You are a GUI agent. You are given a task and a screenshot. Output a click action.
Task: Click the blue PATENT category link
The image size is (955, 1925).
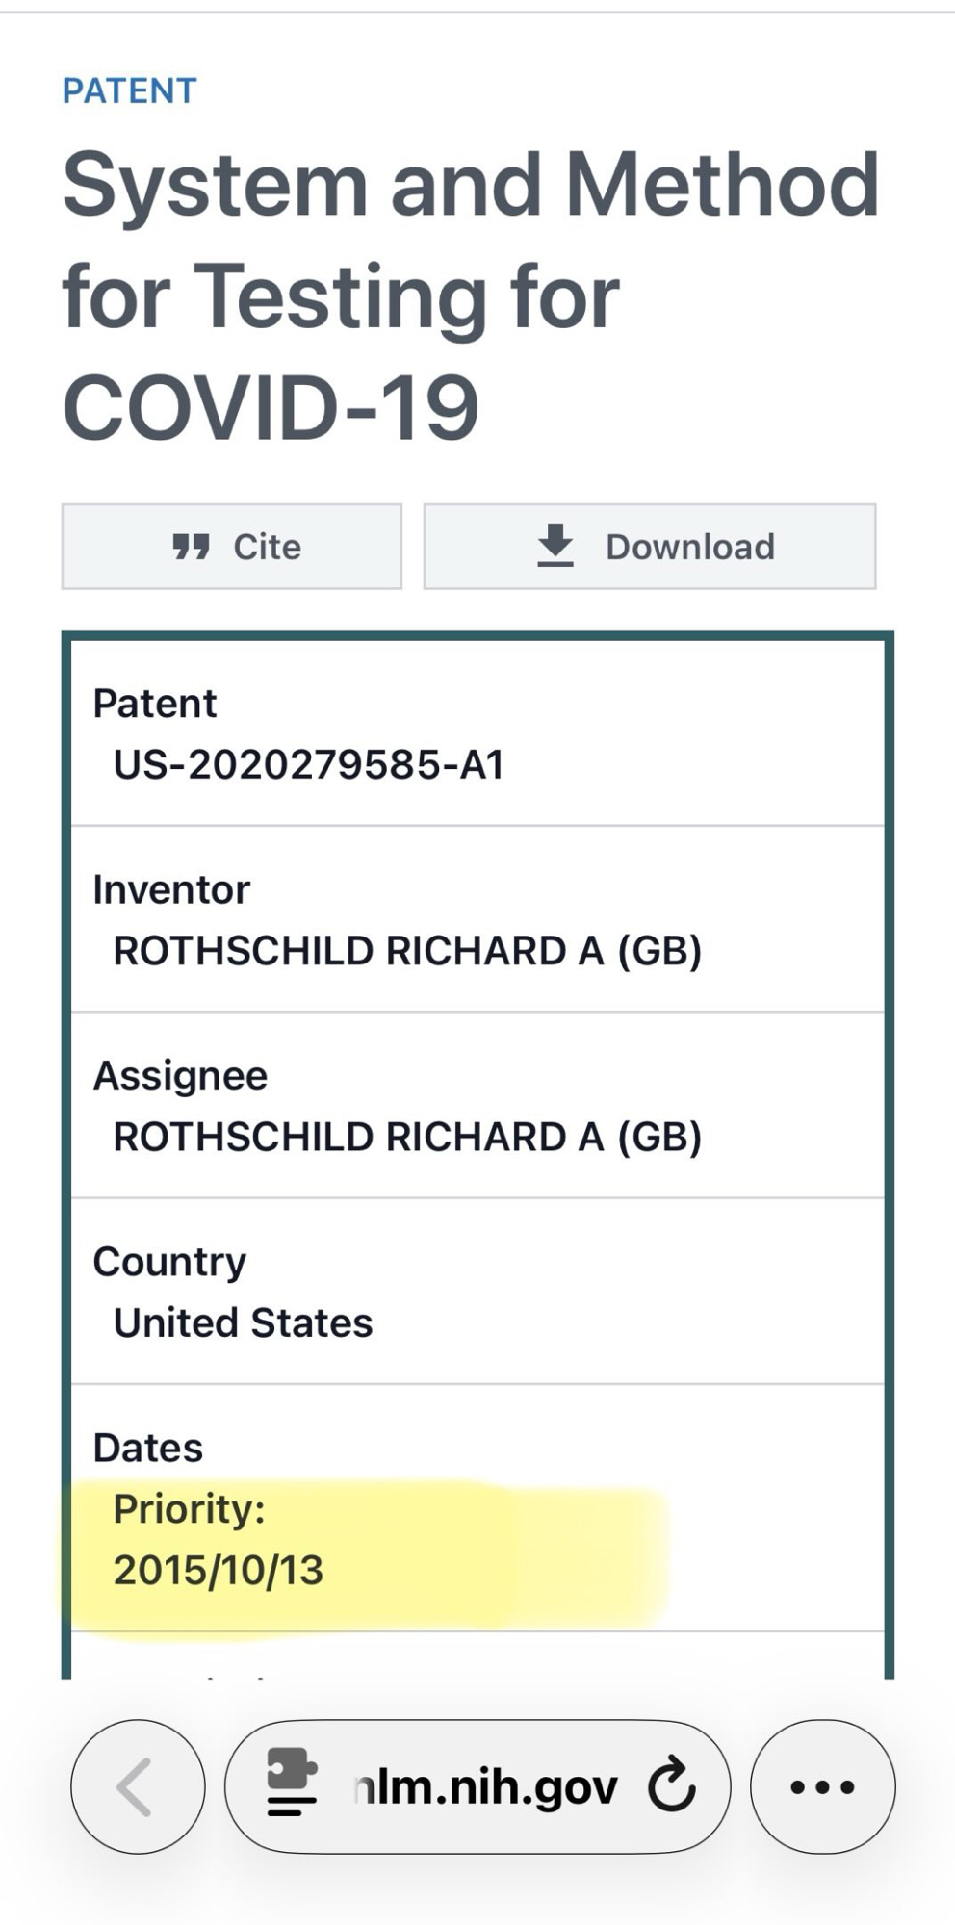pos(130,91)
